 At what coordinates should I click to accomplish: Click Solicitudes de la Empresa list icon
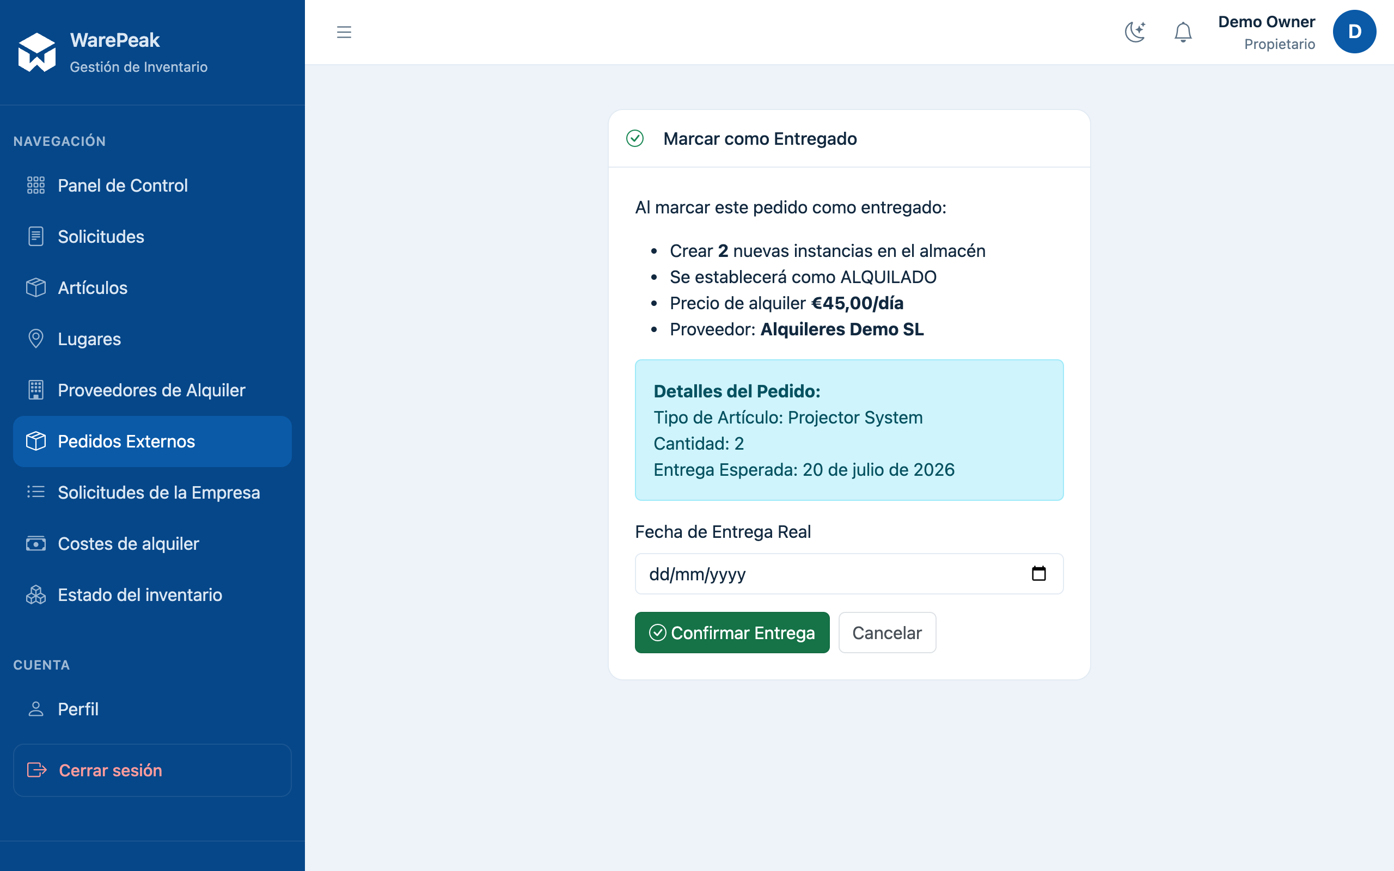pos(36,492)
